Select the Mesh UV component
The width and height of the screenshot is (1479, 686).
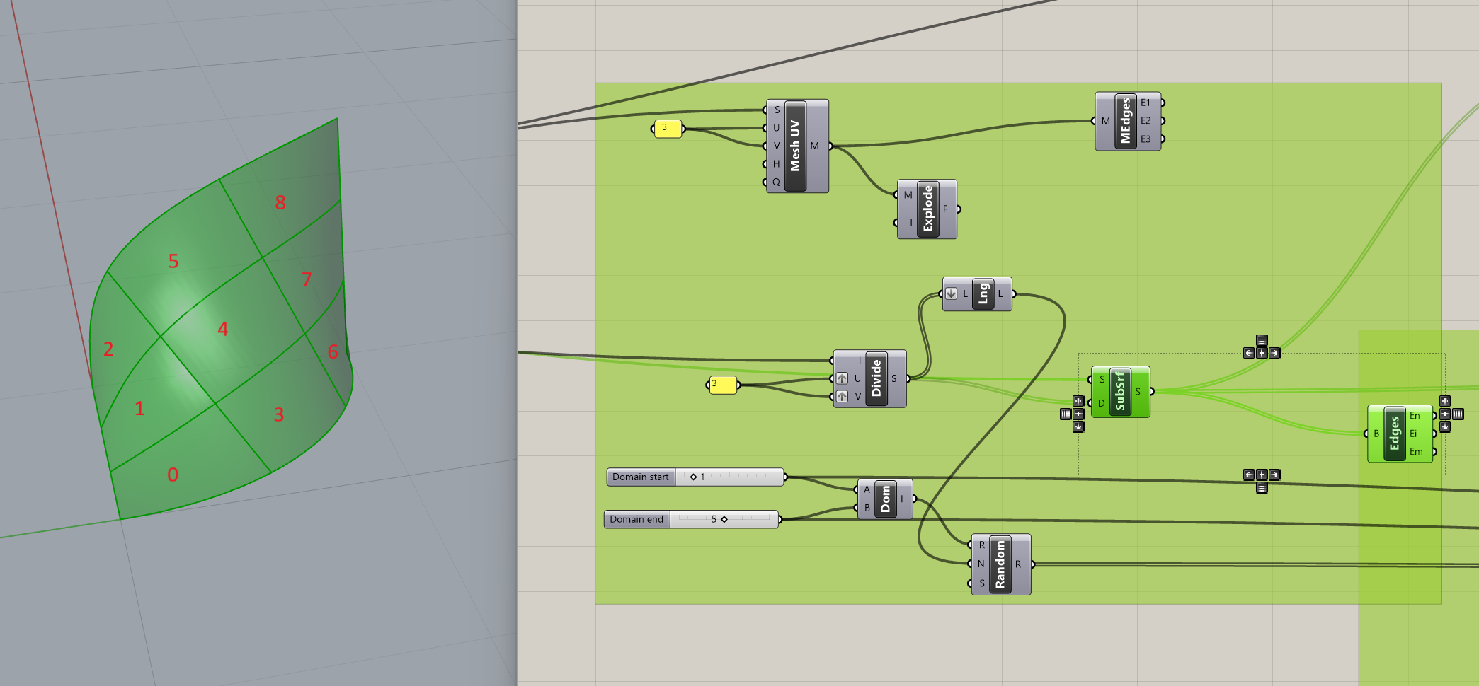(796, 146)
